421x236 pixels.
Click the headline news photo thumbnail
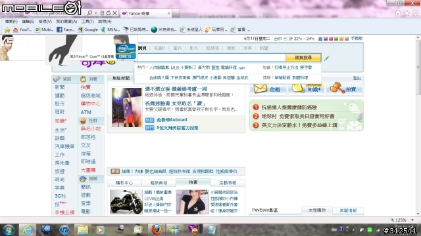pos(127,108)
